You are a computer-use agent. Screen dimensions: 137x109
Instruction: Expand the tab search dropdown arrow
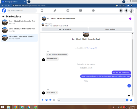[x=124, y=2]
